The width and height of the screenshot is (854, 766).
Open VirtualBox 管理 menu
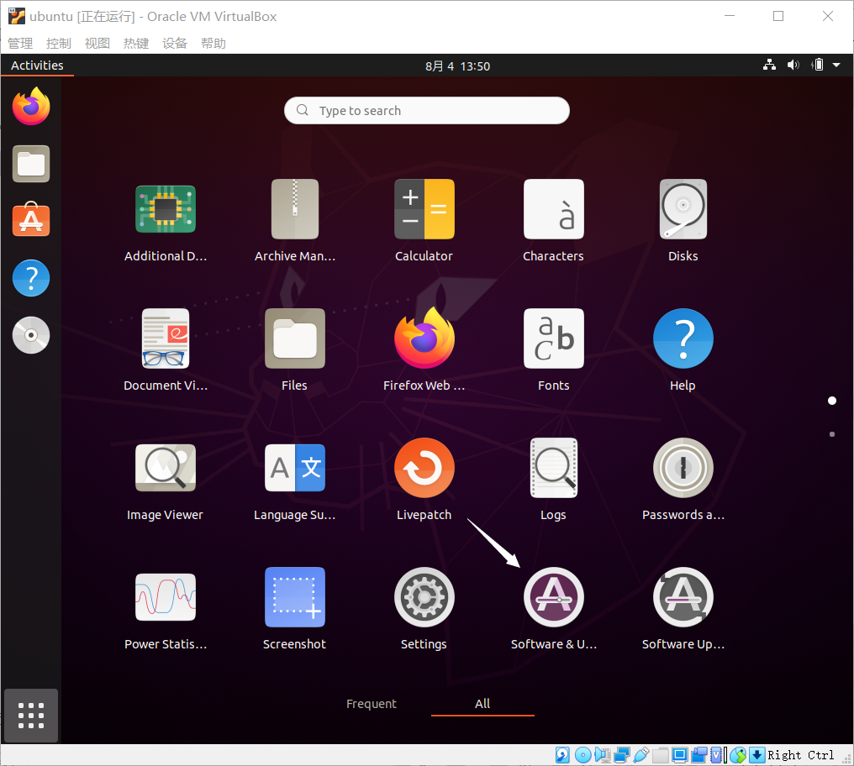[x=20, y=43]
